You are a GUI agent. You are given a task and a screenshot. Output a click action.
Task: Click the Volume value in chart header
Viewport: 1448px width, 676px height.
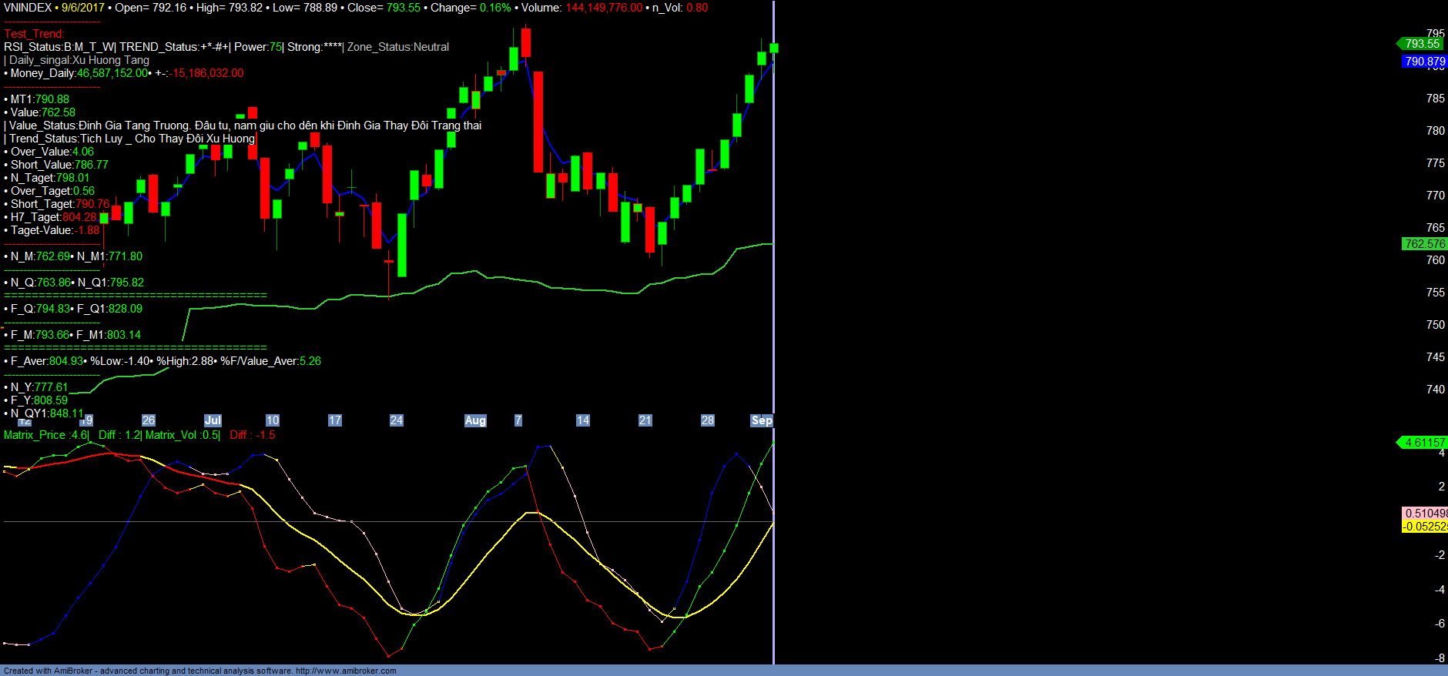(x=604, y=8)
